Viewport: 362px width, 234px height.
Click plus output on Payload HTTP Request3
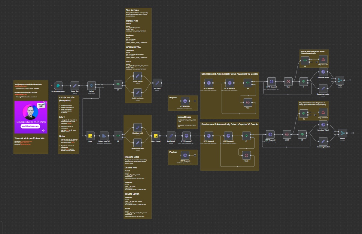pyautogui.click(x=195, y=155)
